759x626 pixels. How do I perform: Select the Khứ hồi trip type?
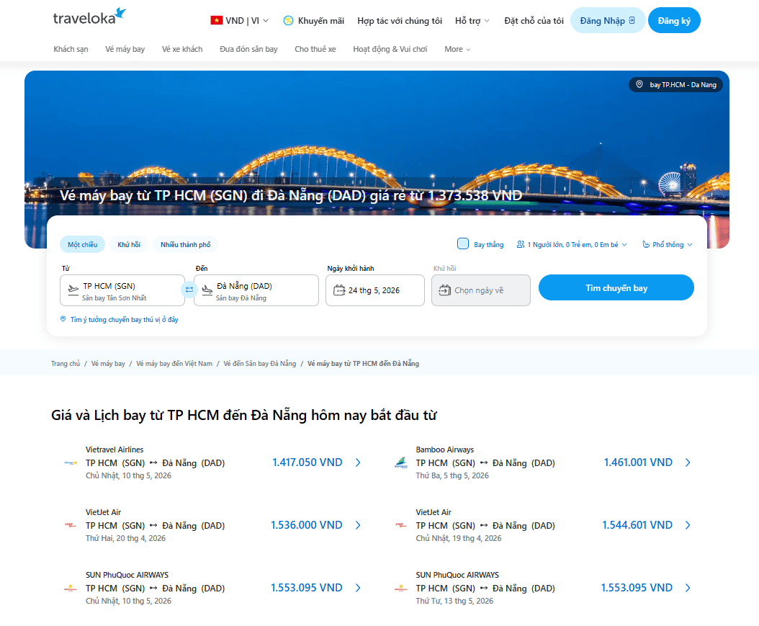(x=129, y=245)
